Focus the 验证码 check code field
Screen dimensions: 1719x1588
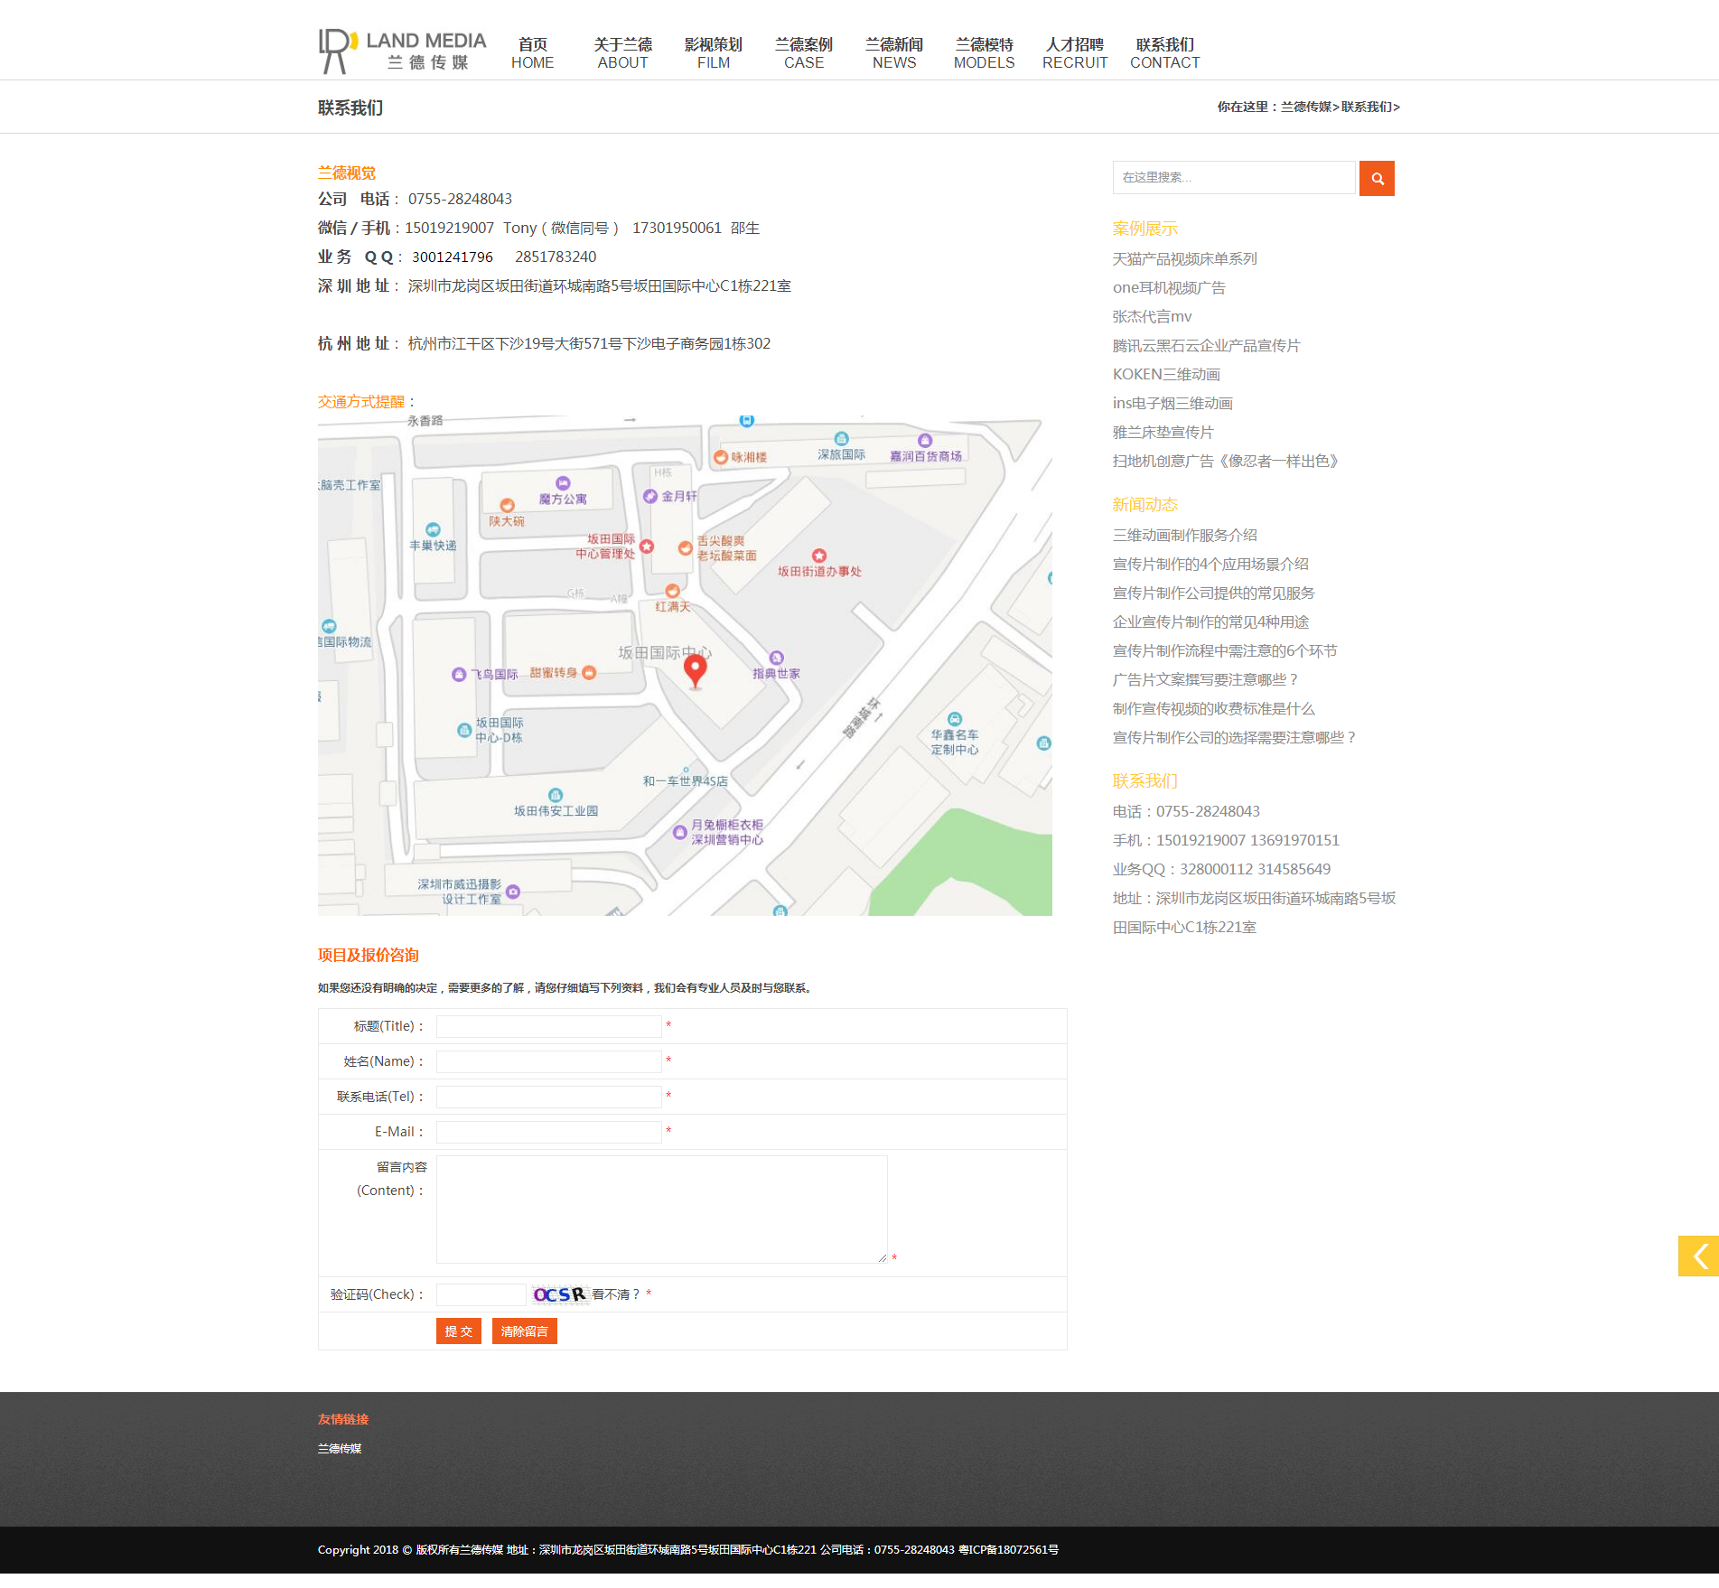481,1294
